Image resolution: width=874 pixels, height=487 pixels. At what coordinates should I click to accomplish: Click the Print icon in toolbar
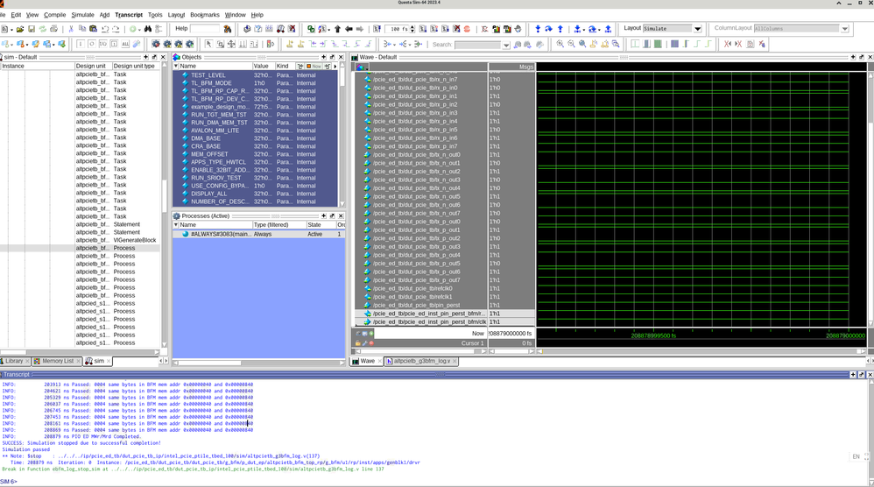point(53,29)
